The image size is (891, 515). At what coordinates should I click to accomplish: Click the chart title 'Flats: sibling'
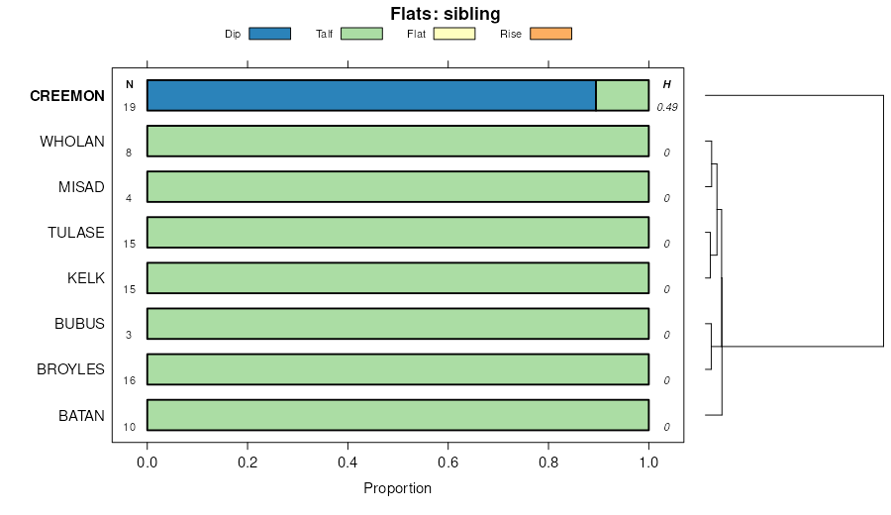tap(445, 14)
